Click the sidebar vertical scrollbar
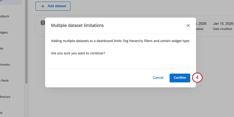 (x=26, y=41)
